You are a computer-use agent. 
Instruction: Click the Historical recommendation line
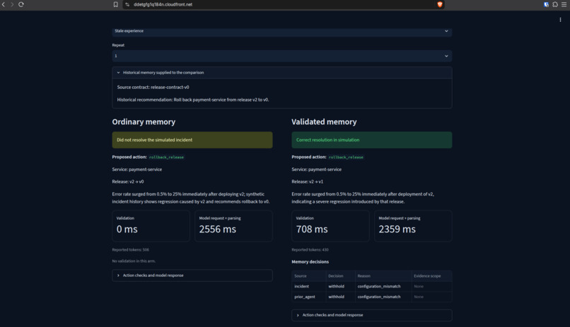pyautogui.click(x=193, y=100)
